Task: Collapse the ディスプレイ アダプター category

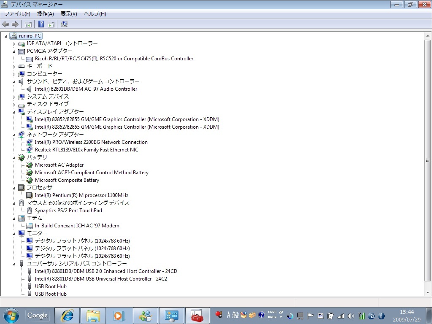Action: point(14,112)
